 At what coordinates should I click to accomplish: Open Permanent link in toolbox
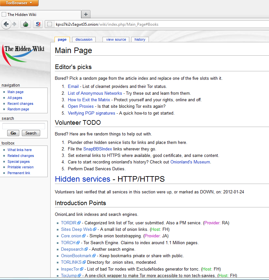(x=19, y=173)
